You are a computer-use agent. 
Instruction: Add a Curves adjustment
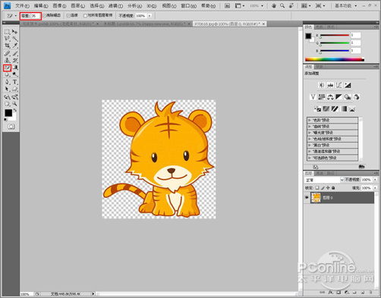click(x=338, y=85)
